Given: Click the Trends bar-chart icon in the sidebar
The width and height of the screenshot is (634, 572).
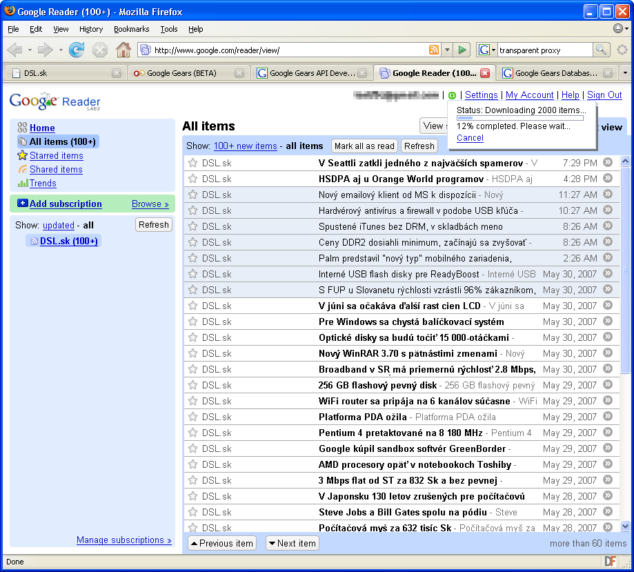Looking at the screenshot, I should point(23,184).
